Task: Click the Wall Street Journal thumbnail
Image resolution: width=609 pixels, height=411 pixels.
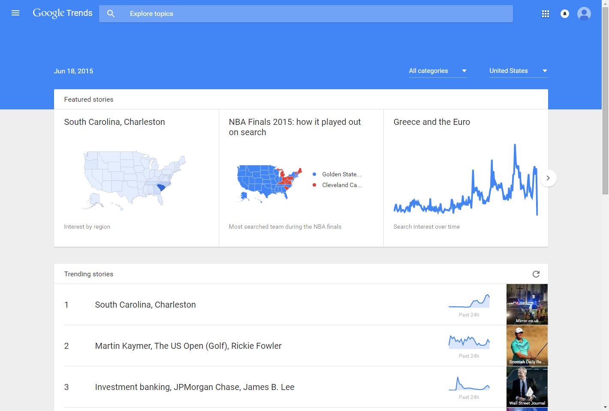Action: (x=527, y=387)
